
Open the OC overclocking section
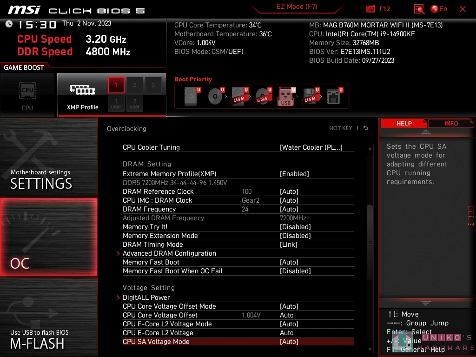coord(48,237)
